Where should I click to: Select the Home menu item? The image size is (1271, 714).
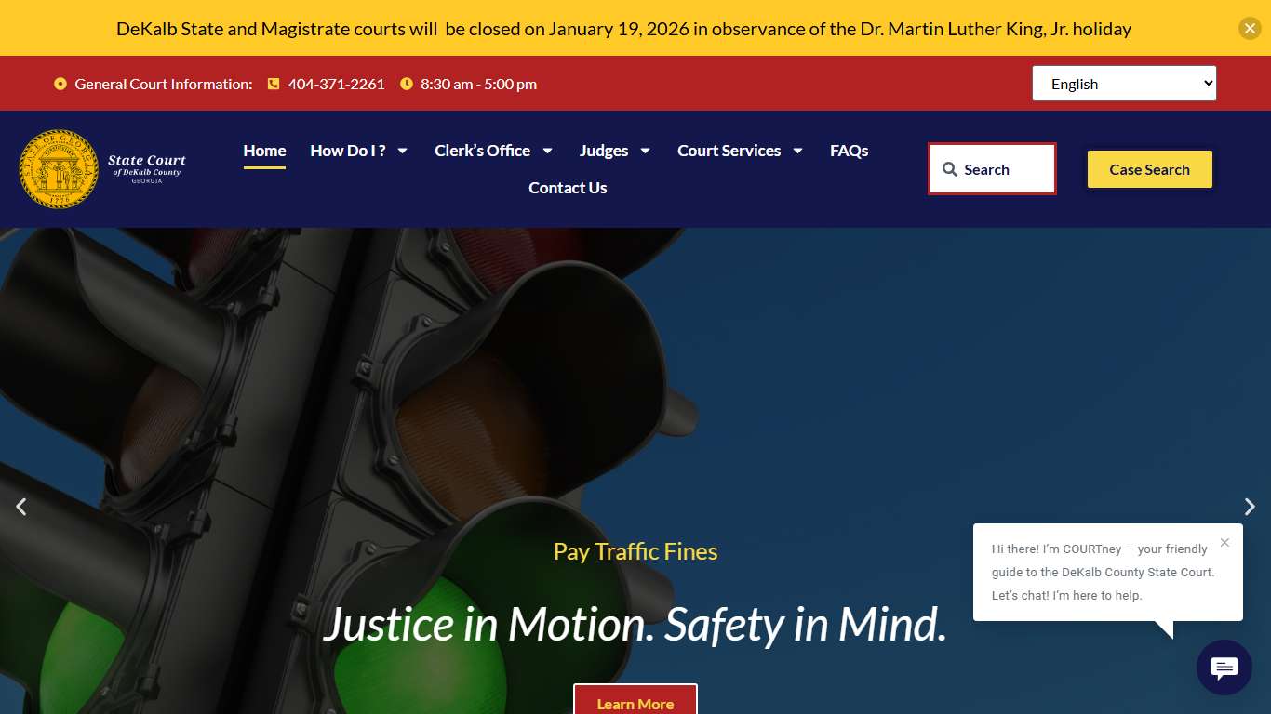pos(264,151)
